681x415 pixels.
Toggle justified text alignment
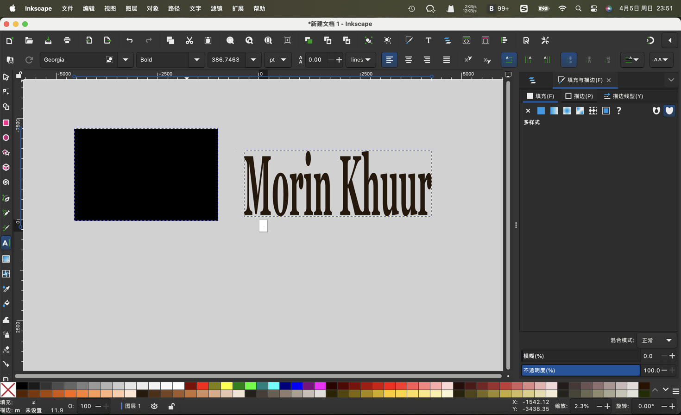[446, 60]
